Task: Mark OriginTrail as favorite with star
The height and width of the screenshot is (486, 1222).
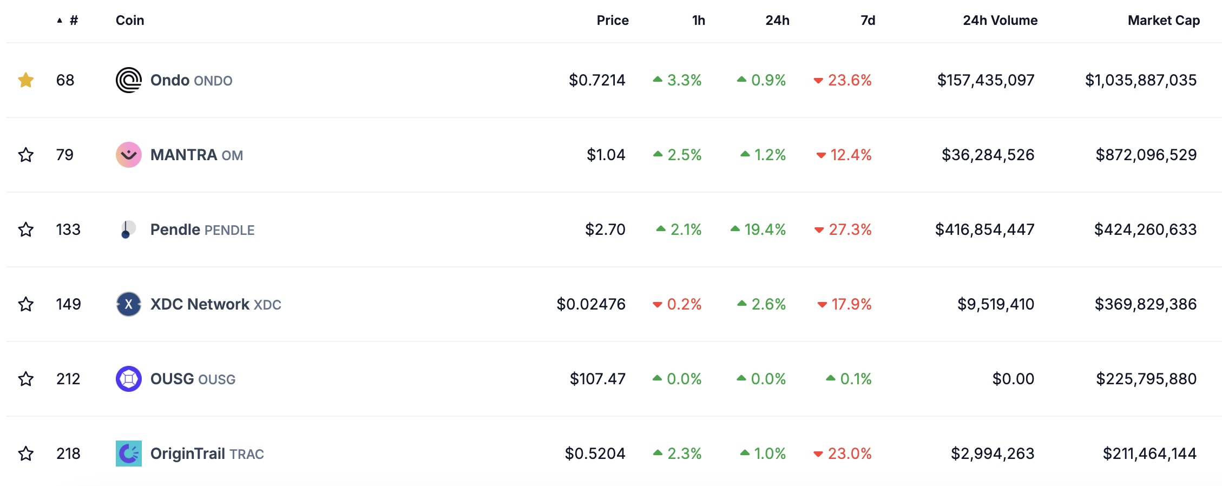Action: click(26, 454)
